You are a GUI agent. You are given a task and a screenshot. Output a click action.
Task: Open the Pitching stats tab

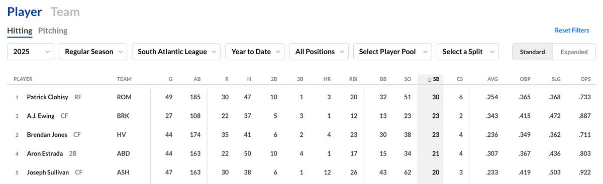click(x=53, y=31)
